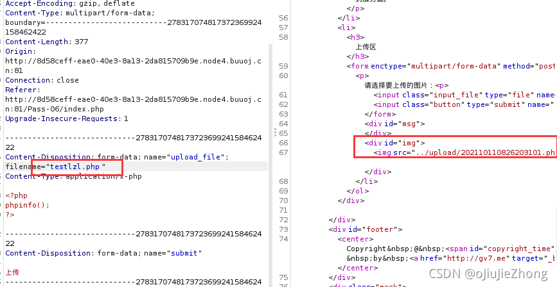Click the form enctype="multipart/form-data" line

[x=452, y=66]
